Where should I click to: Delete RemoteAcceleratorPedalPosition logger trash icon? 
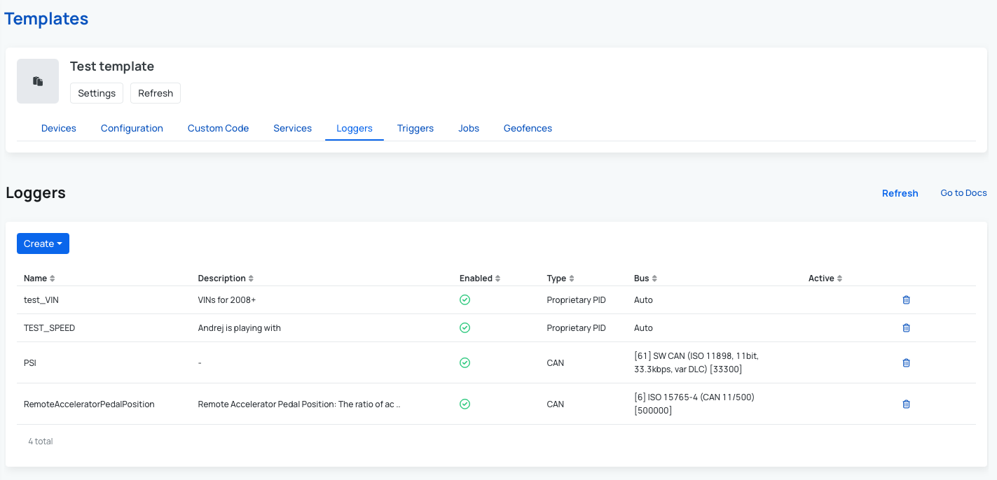tap(906, 404)
